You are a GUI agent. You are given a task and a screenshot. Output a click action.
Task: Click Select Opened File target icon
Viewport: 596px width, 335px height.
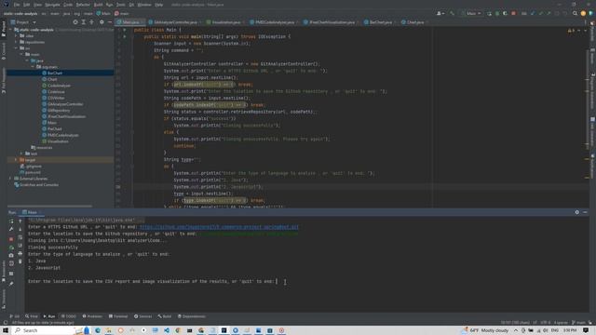pyautogui.click(x=75, y=22)
